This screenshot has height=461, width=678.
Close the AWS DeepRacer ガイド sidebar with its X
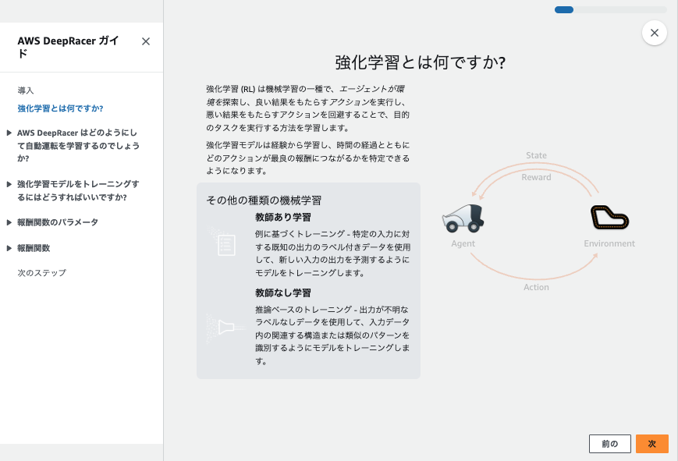(145, 42)
